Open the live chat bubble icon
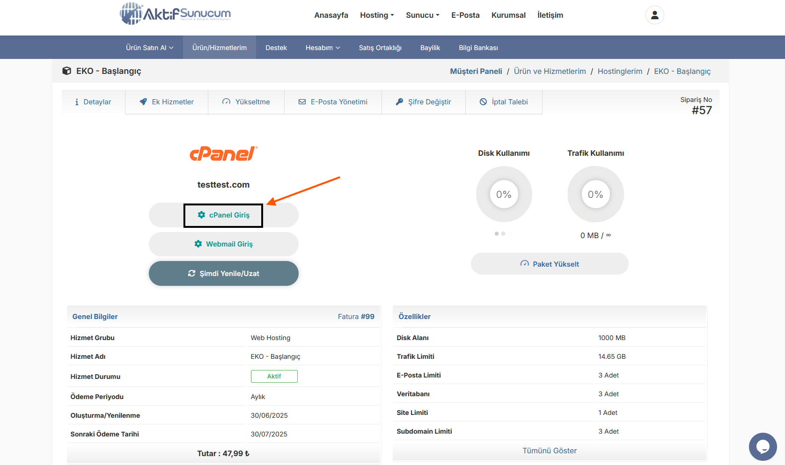This screenshot has width=785, height=465. pyautogui.click(x=763, y=447)
